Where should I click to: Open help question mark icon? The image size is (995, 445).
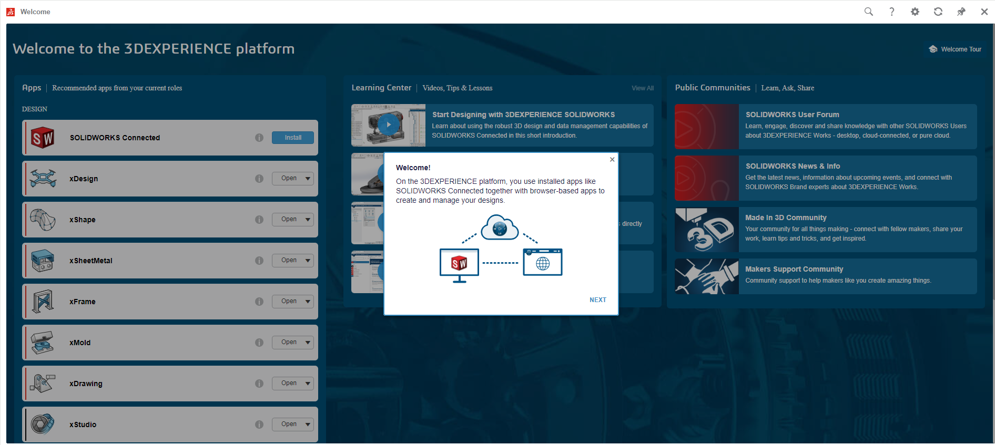pos(892,12)
